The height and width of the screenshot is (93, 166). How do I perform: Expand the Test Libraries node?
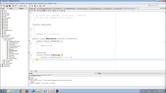pos(3,63)
